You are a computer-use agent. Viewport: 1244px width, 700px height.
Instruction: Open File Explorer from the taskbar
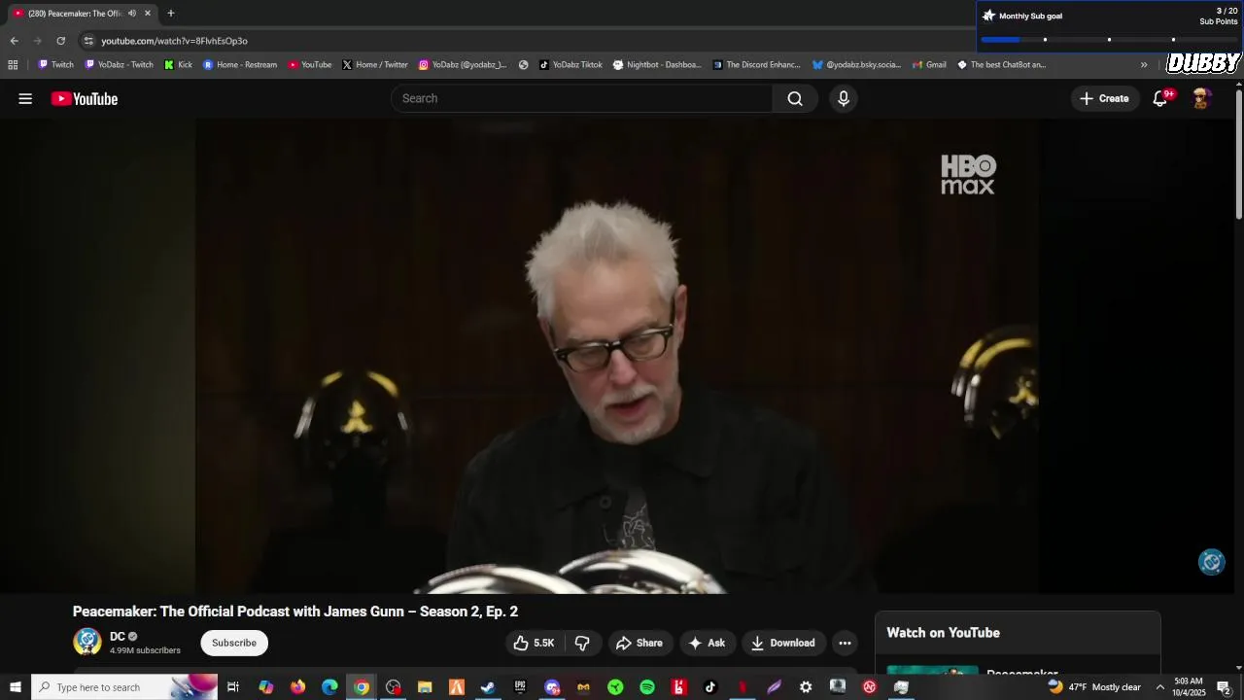coord(425,687)
